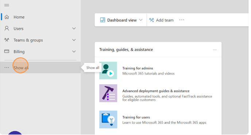Open the Billing navigation item

click(x=40, y=51)
